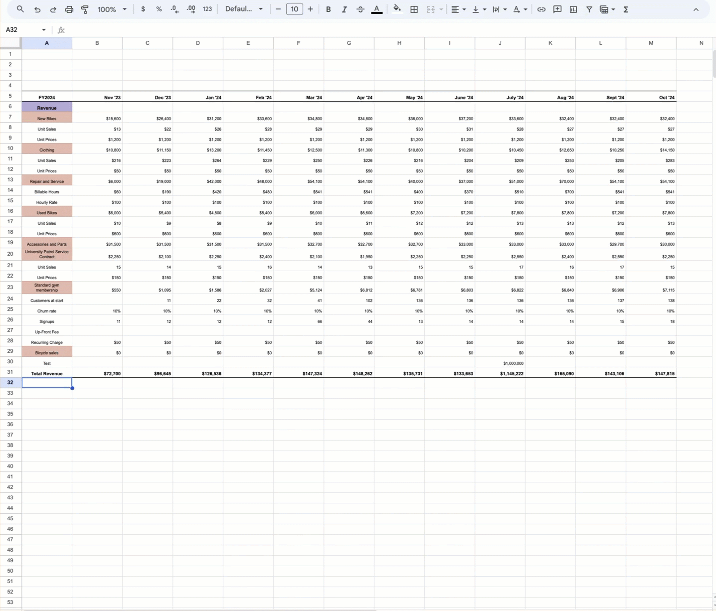Select the Accessories and Parts cell

(47, 243)
